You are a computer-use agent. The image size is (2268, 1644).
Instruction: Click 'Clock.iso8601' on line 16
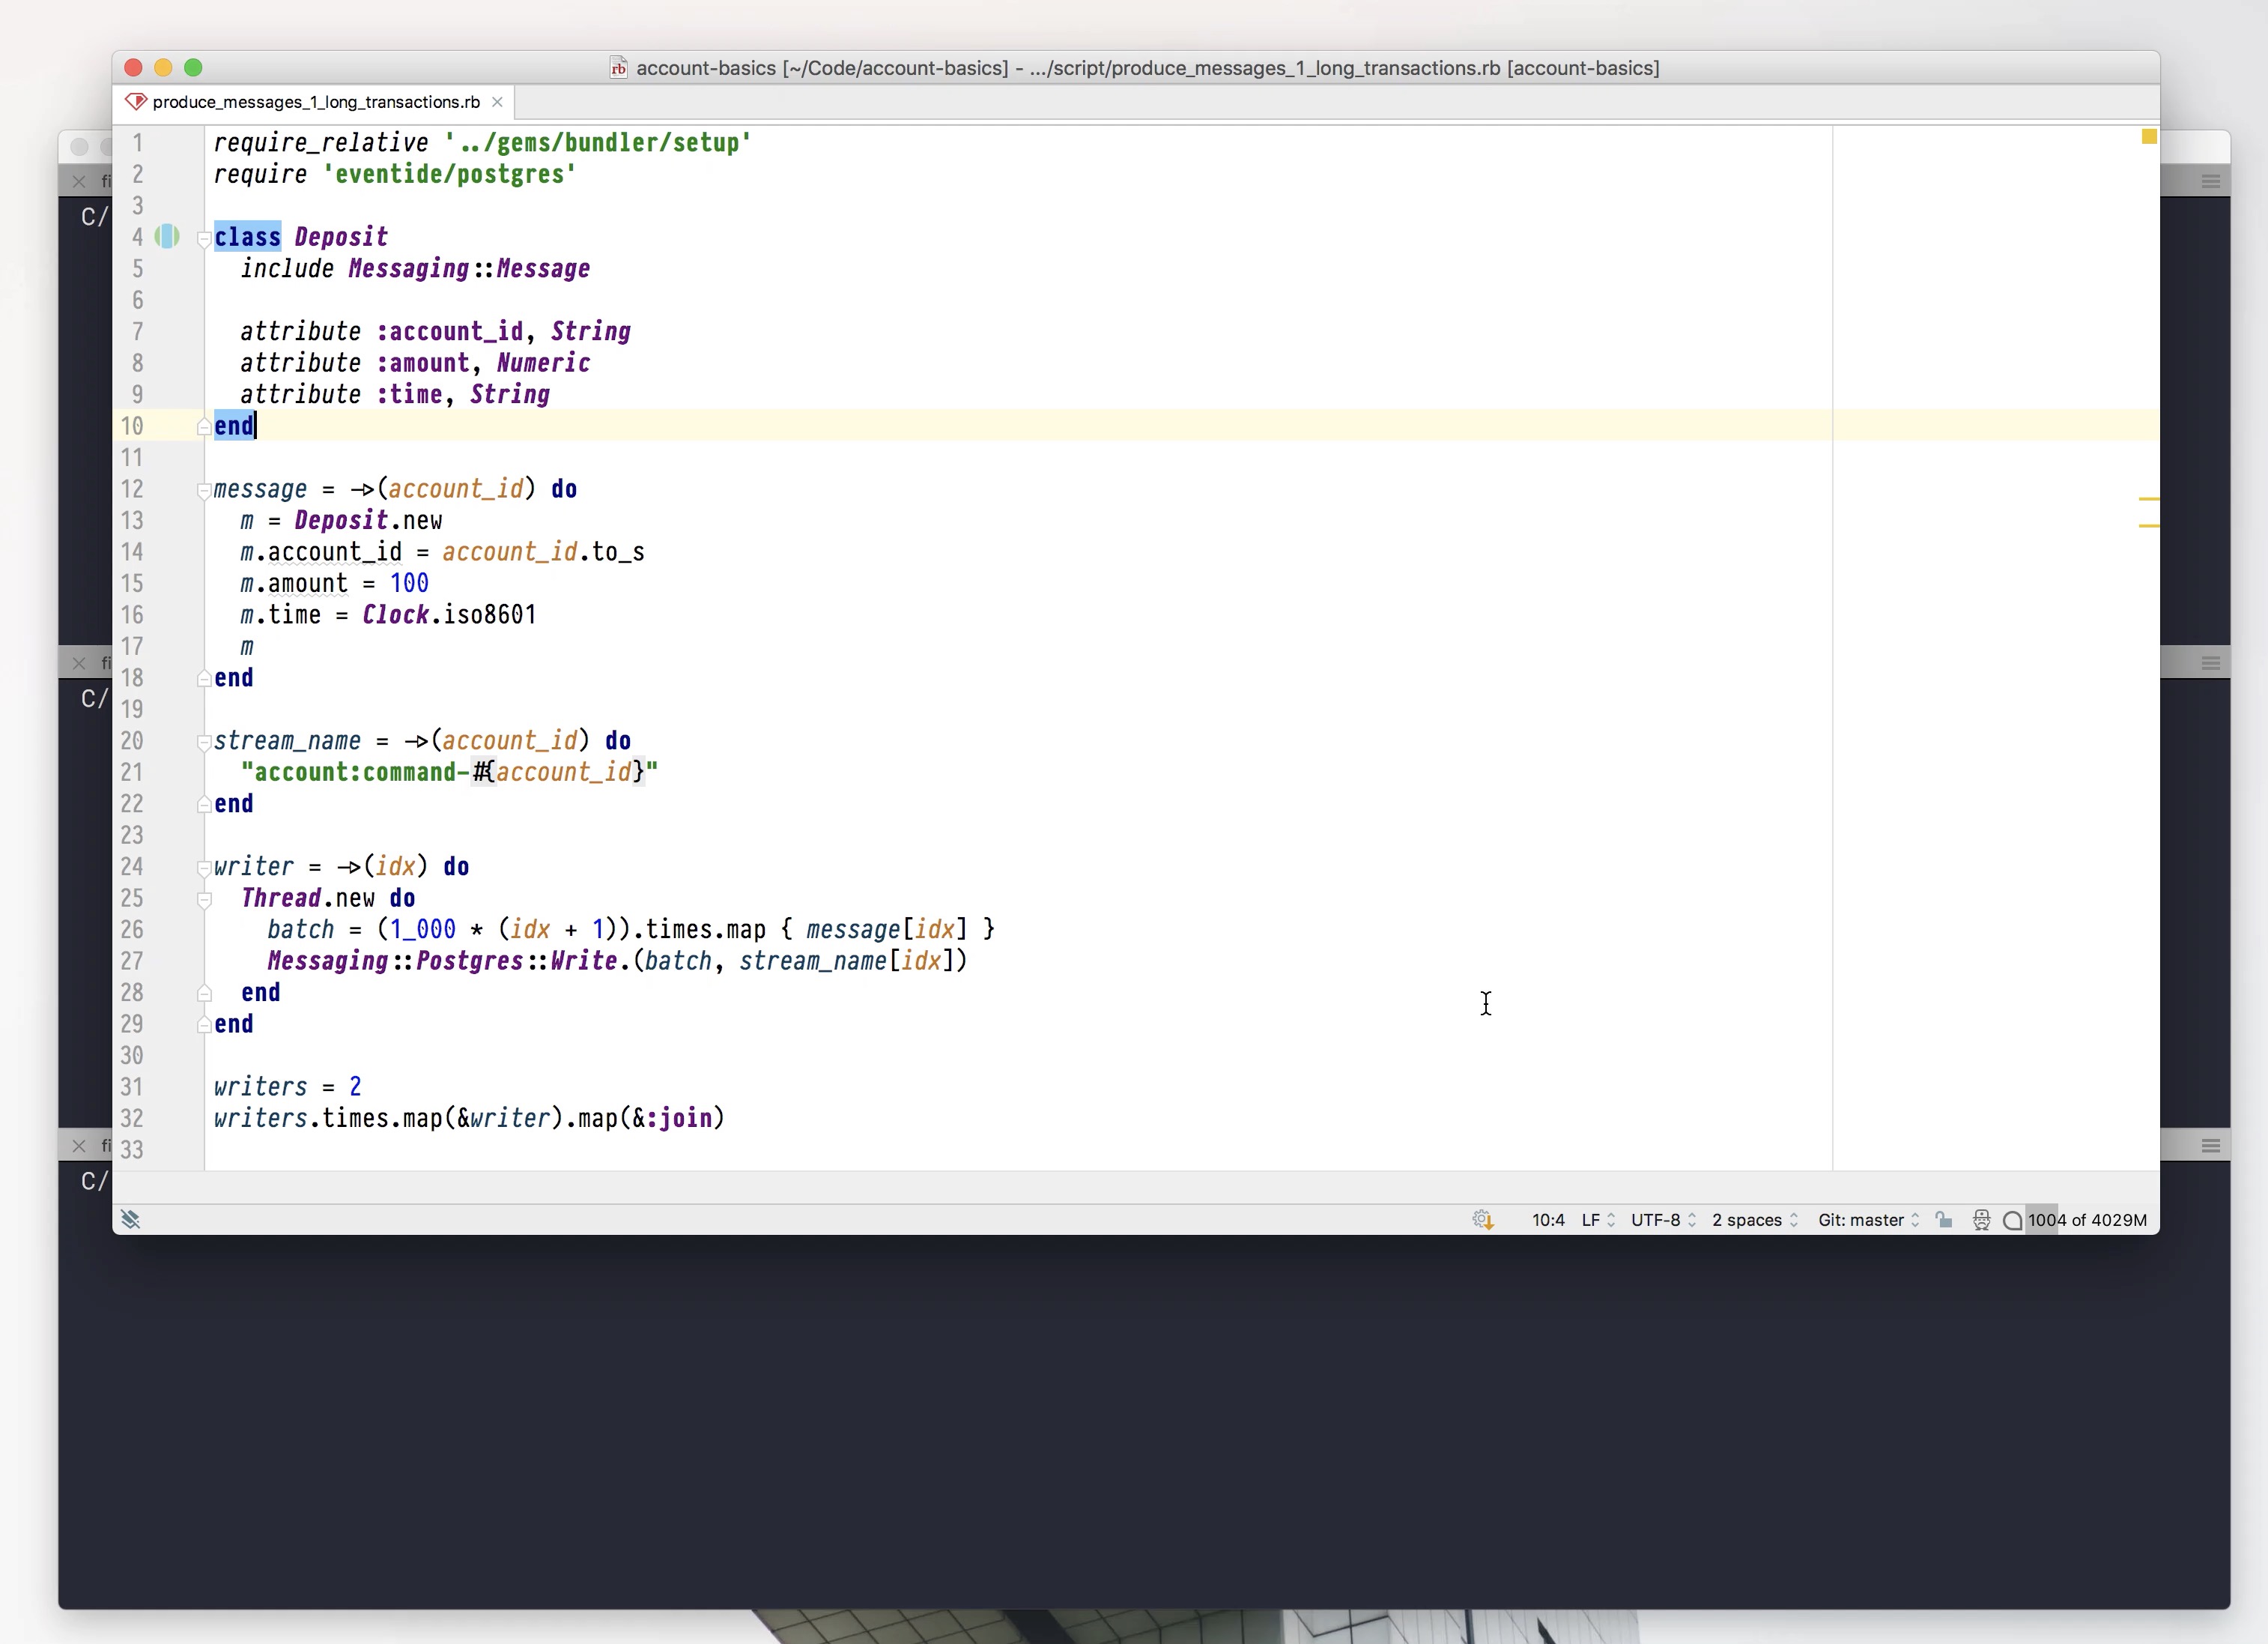point(449,614)
